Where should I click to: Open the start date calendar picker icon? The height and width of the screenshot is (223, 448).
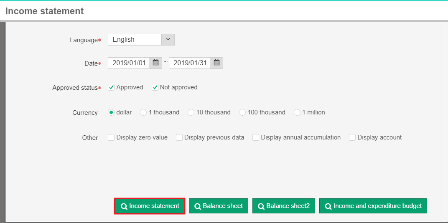155,63
